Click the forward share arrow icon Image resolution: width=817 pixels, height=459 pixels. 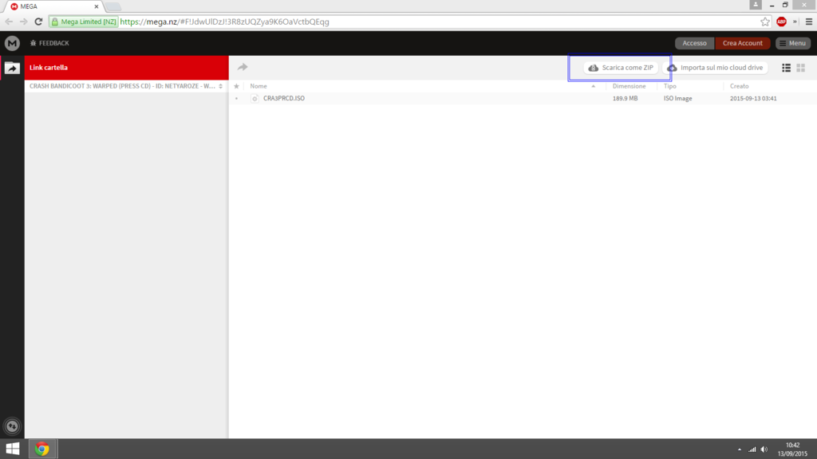point(243,68)
